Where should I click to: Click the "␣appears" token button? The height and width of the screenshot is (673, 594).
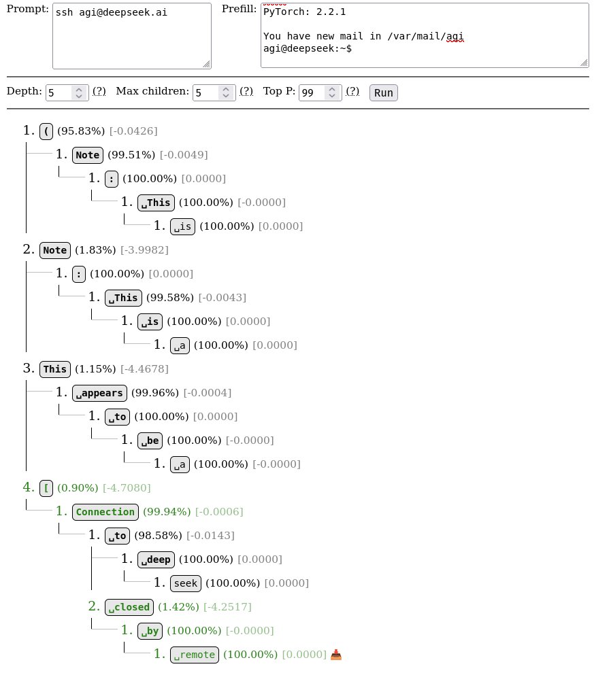point(99,393)
